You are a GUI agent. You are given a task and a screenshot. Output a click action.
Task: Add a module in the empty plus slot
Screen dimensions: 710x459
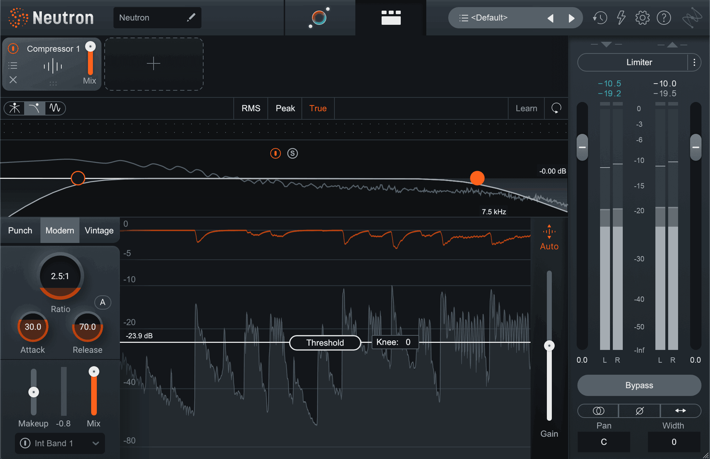pyautogui.click(x=154, y=64)
